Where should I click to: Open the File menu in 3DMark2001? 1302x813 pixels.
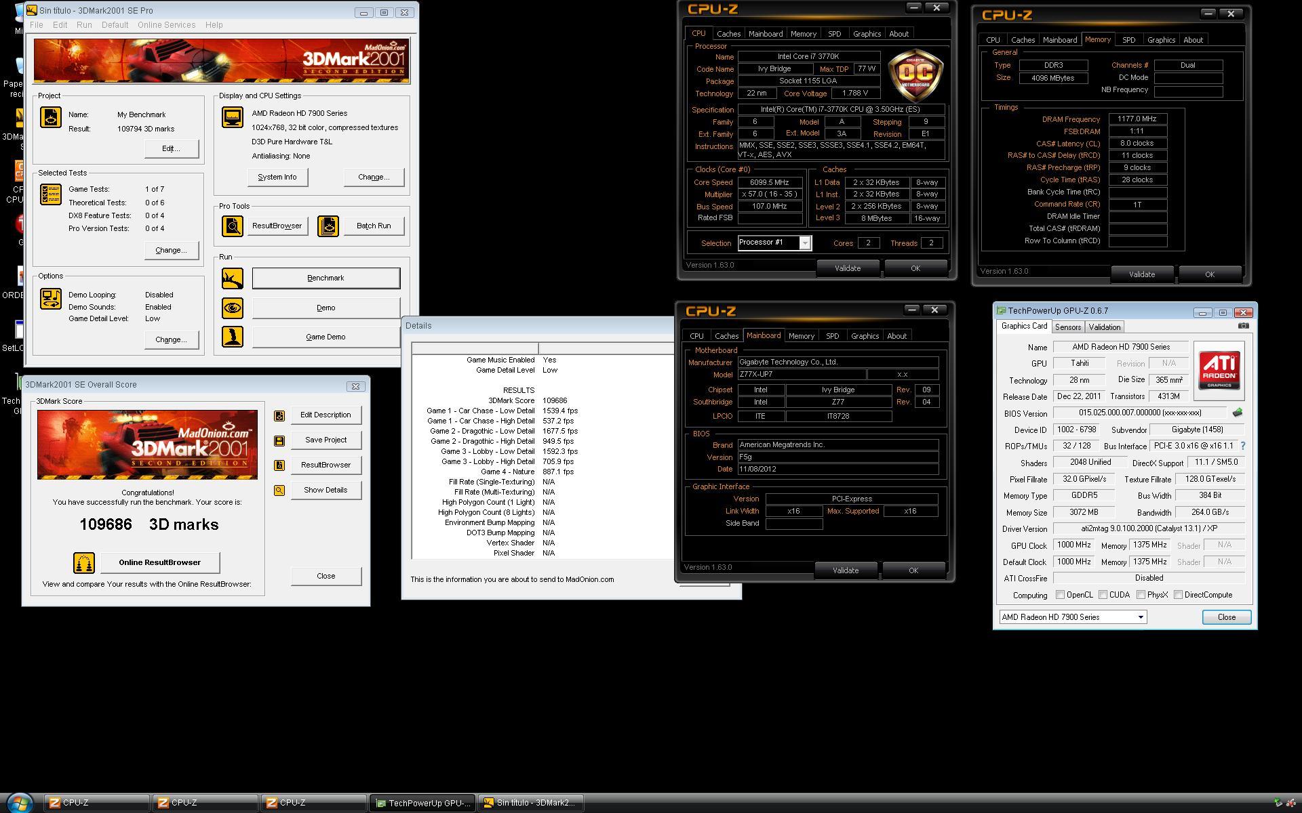(x=37, y=25)
